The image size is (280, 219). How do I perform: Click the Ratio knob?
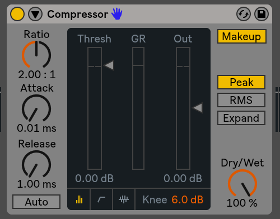click(x=36, y=55)
